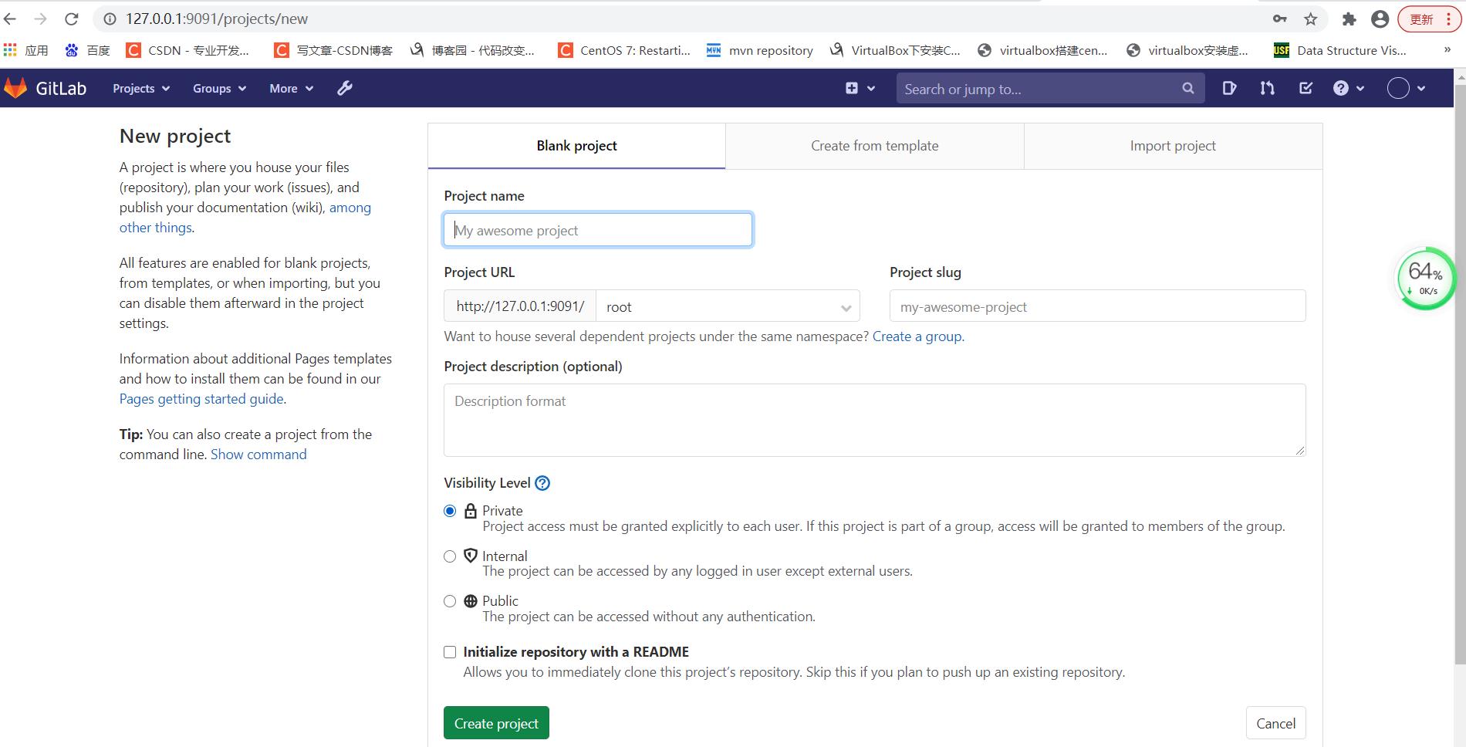This screenshot has height=747, width=1466.
Task: Open the Chrome profile icon
Action: click(1380, 19)
